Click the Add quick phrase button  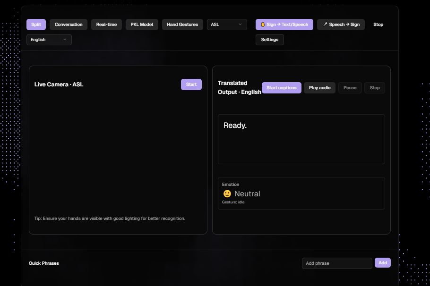[383, 263]
